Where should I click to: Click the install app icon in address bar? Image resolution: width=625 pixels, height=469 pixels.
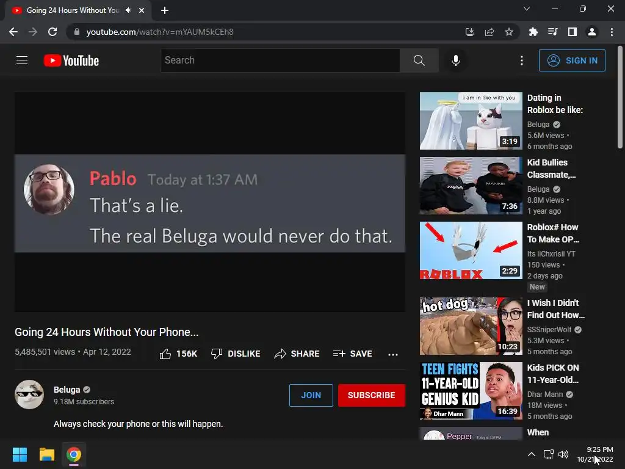[x=469, y=32]
